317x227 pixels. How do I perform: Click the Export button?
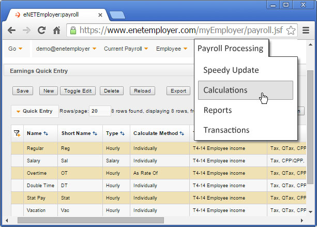tap(178, 91)
